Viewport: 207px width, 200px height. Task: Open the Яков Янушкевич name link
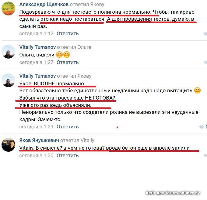pos(39,140)
